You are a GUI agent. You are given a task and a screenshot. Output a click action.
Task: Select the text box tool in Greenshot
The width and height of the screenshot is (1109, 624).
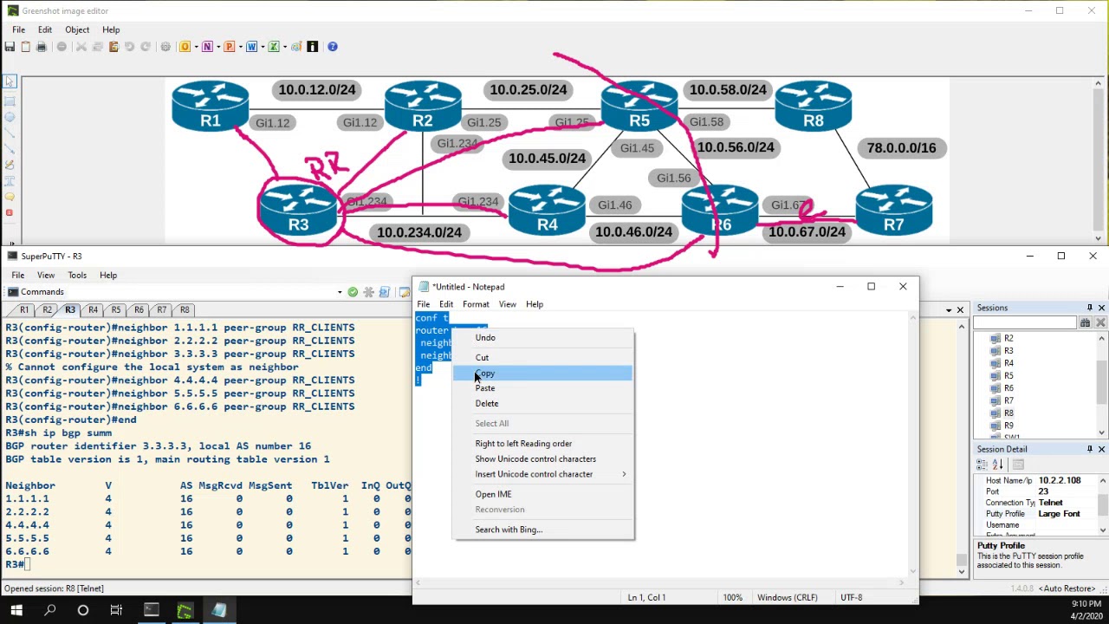(10, 180)
